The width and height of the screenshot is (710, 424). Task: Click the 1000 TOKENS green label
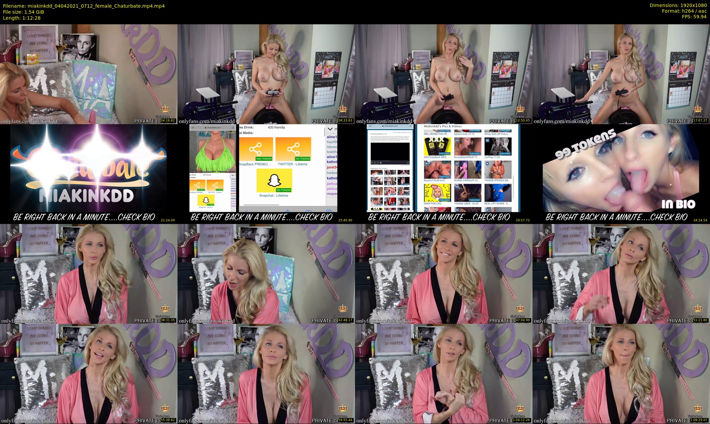pyautogui.click(x=264, y=159)
